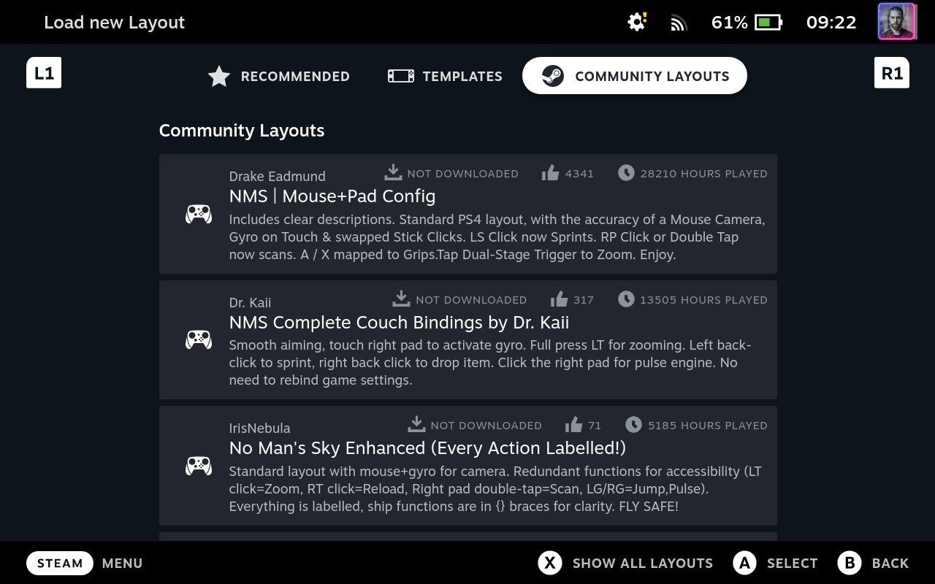Viewport: 935px width, 584px height.
Task: Click NOT DOWNLOADED text on Drake Eadmund card
Action: [463, 174]
